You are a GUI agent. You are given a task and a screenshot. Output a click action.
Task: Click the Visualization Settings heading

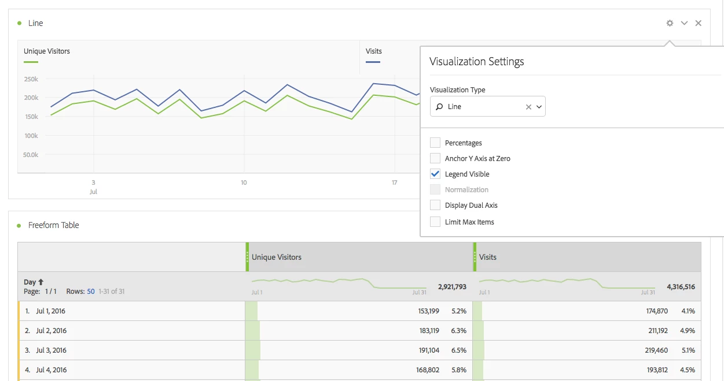(477, 62)
